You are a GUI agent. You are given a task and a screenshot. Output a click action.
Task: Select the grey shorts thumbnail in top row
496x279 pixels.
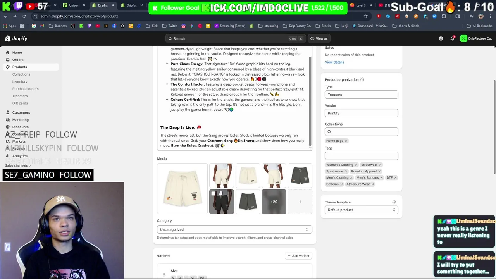[x=300, y=176]
